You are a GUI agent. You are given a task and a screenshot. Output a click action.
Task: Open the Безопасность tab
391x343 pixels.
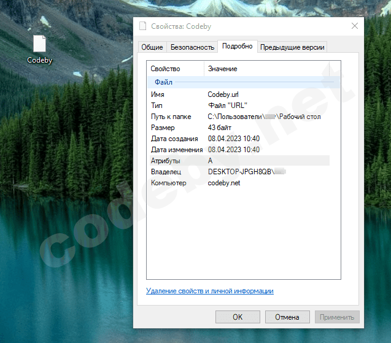click(192, 47)
